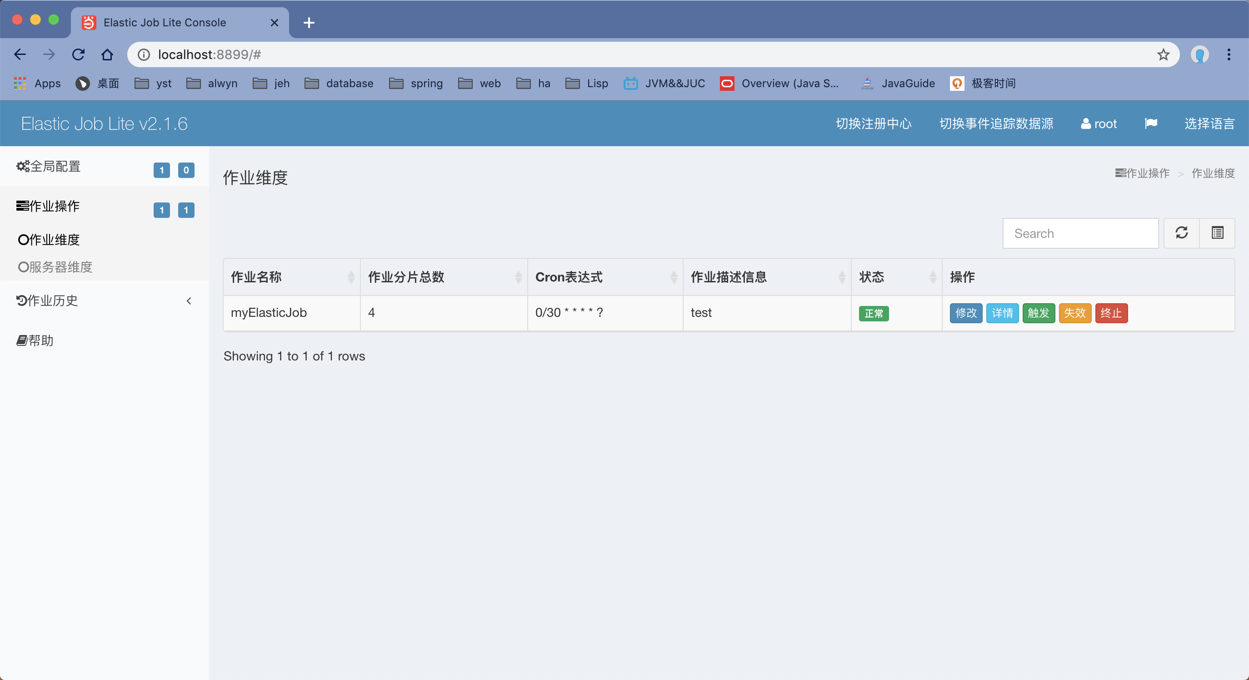Open Chrome three-dot menu
The height and width of the screenshot is (680, 1249).
tap(1228, 55)
